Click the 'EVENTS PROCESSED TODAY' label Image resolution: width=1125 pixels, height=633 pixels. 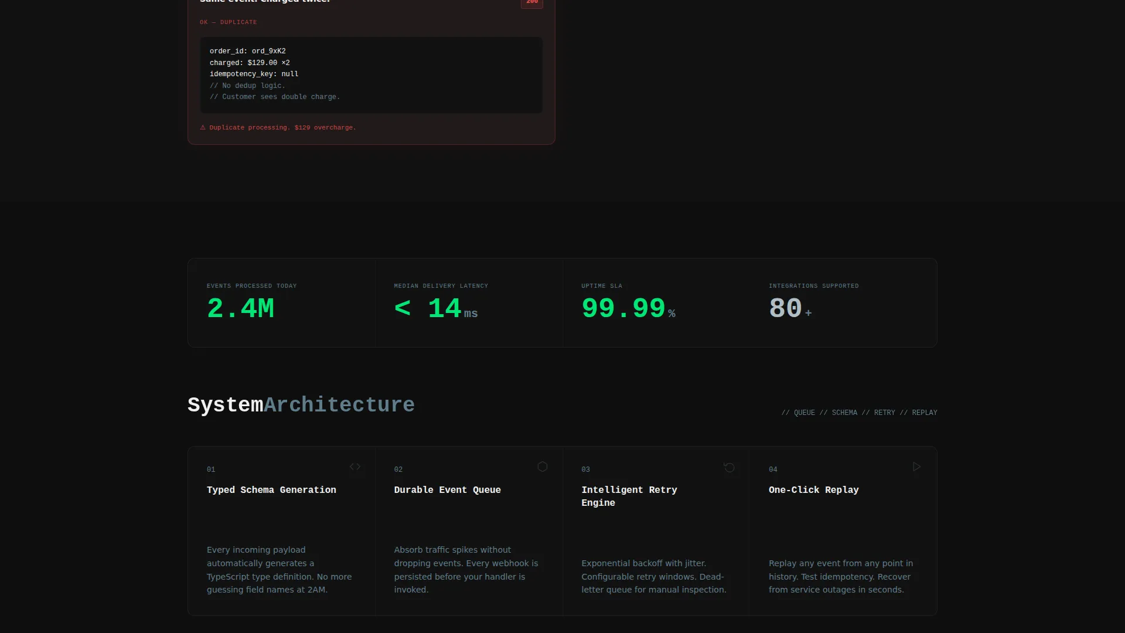click(252, 286)
